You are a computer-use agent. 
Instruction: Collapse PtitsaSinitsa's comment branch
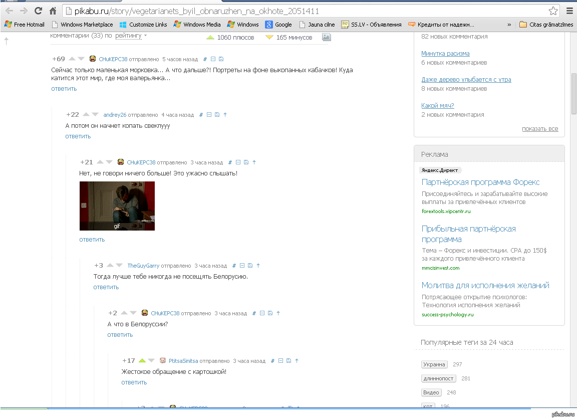(281, 361)
